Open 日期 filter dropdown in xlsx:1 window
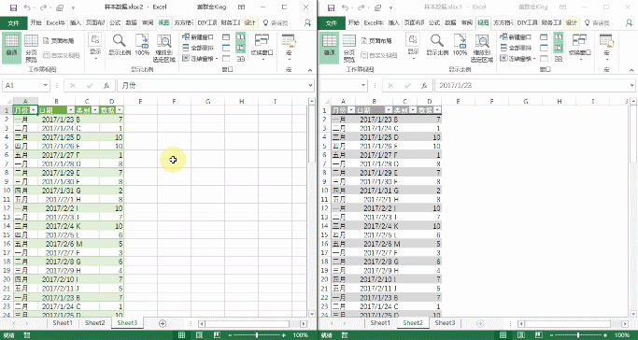 (389, 110)
